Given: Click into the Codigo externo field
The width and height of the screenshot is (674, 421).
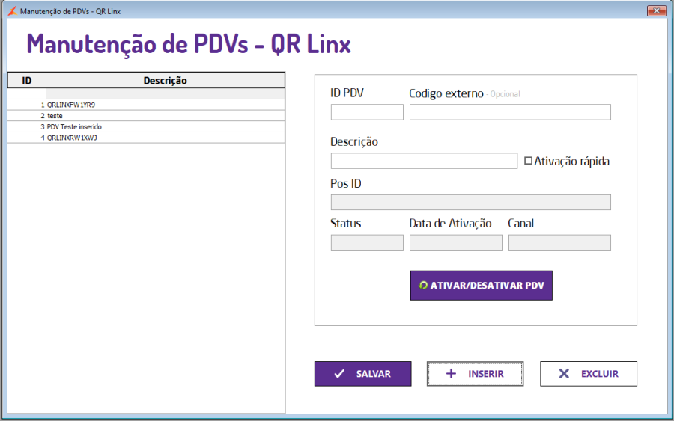Looking at the screenshot, I should tap(510, 112).
